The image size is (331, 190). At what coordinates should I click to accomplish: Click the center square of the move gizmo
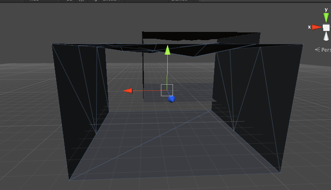click(x=167, y=90)
